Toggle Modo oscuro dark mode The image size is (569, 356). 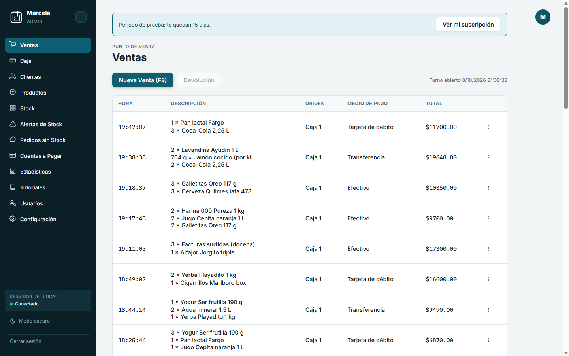click(x=48, y=321)
